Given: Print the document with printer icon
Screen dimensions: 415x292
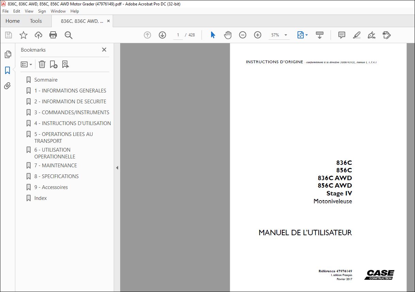Looking at the screenshot, I should click(53, 35).
